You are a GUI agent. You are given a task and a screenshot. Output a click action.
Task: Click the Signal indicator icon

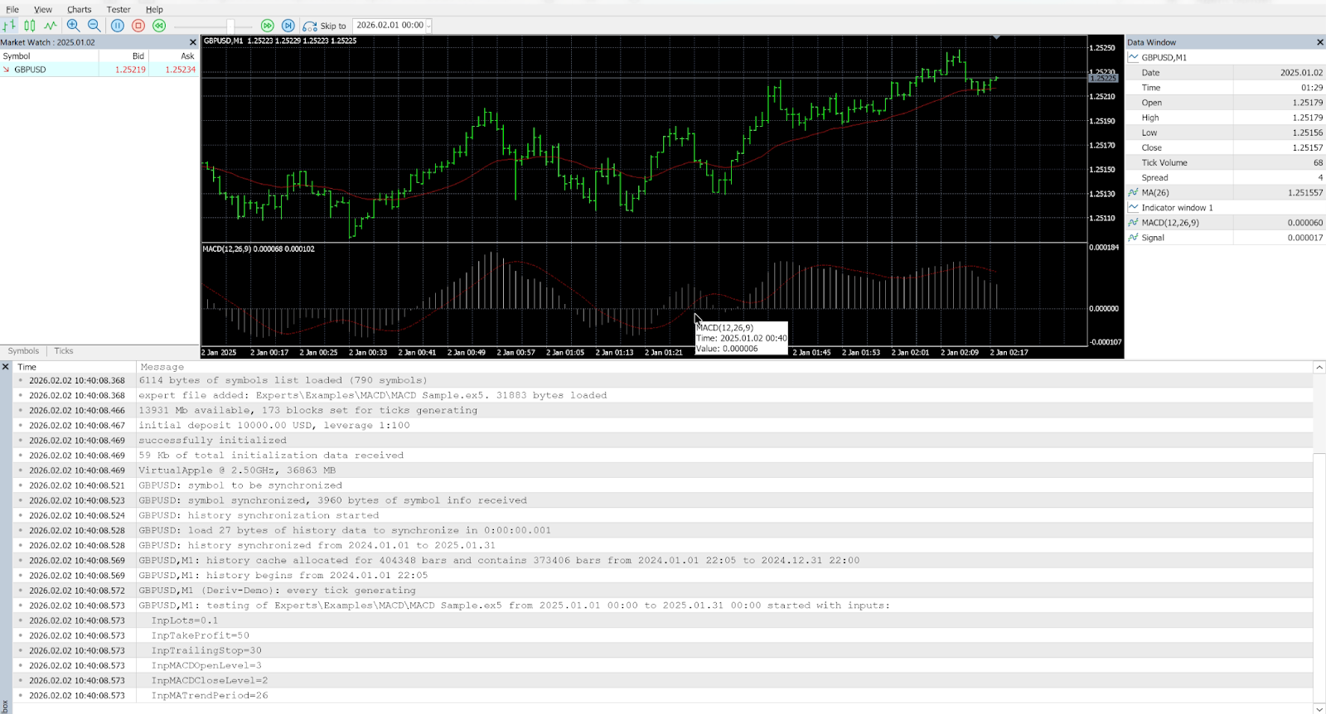1133,237
